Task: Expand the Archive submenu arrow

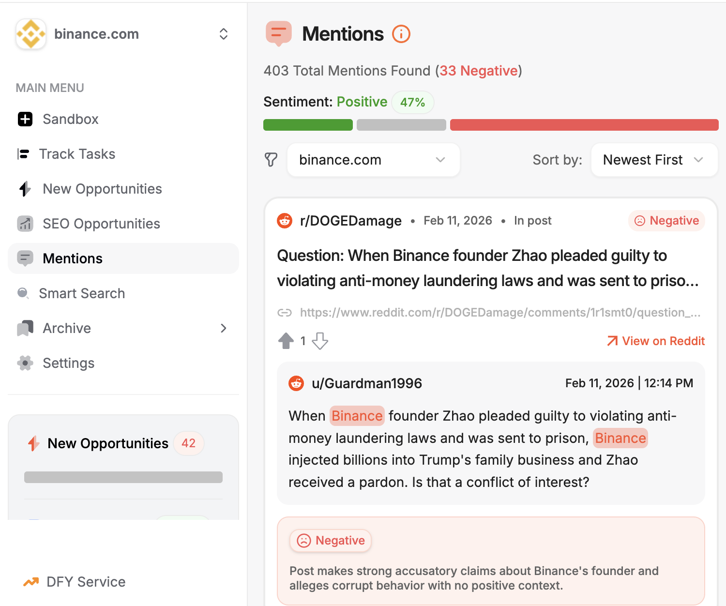Action: (224, 328)
